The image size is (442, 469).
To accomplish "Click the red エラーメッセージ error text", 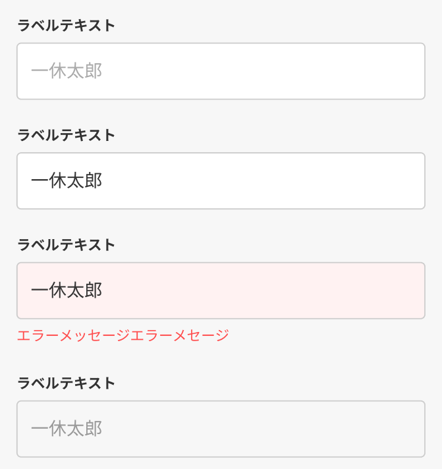I will [x=123, y=335].
